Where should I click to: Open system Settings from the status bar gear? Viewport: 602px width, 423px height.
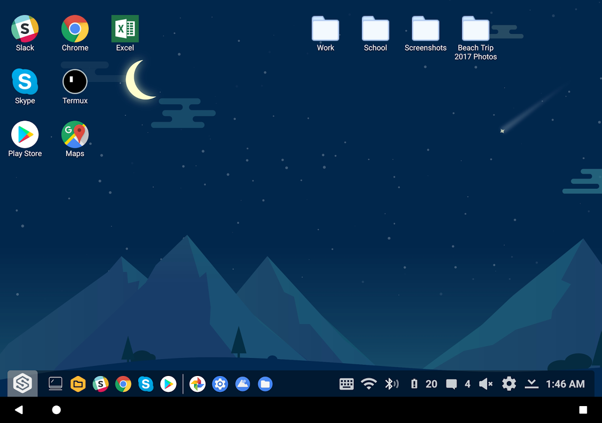click(509, 384)
